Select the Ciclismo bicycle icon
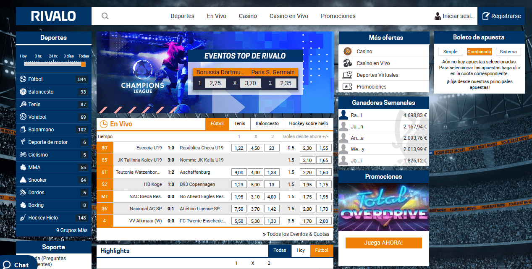Screen dimensions: 532x269 (23, 154)
